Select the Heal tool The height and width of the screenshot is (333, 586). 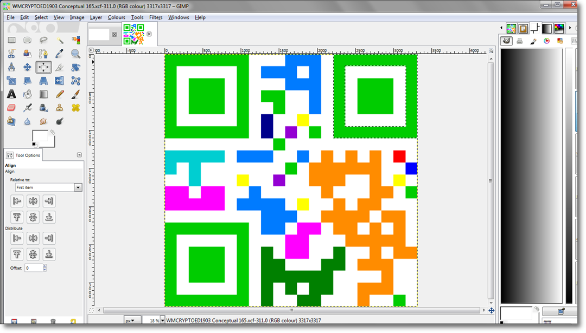point(76,108)
